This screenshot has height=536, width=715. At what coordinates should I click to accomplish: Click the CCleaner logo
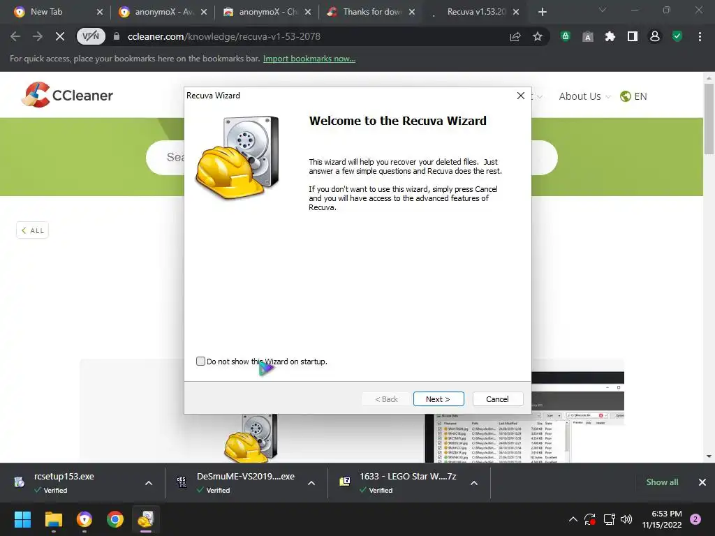(x=67, y=95)
